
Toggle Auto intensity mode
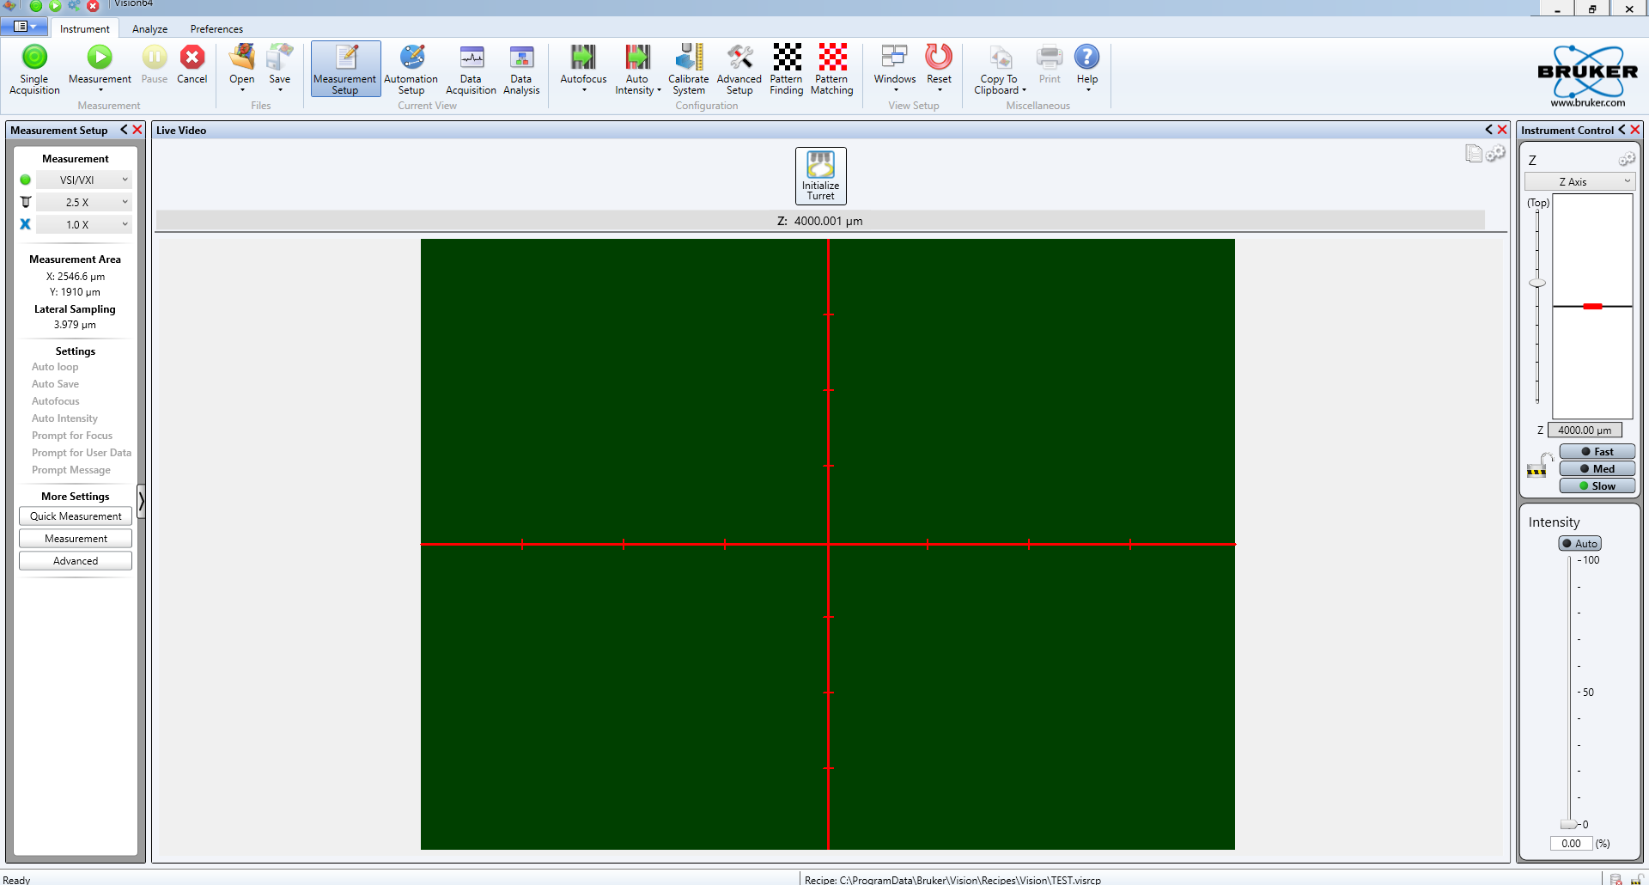[1579, 544]
